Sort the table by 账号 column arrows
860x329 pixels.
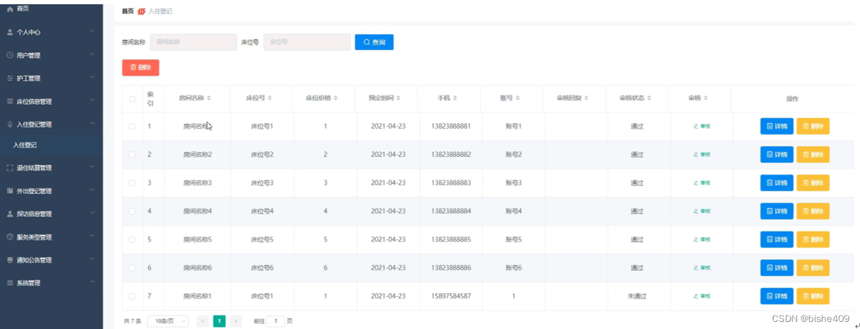pyautogui.click(x=518, y=98)
